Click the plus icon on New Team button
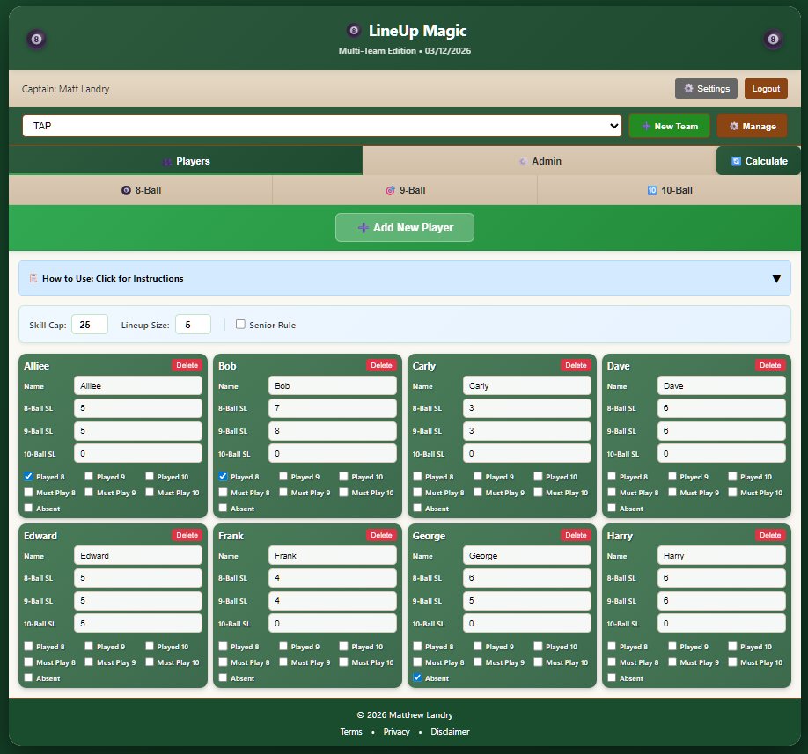Screen dimensions: 808x754 click(645, 126)
